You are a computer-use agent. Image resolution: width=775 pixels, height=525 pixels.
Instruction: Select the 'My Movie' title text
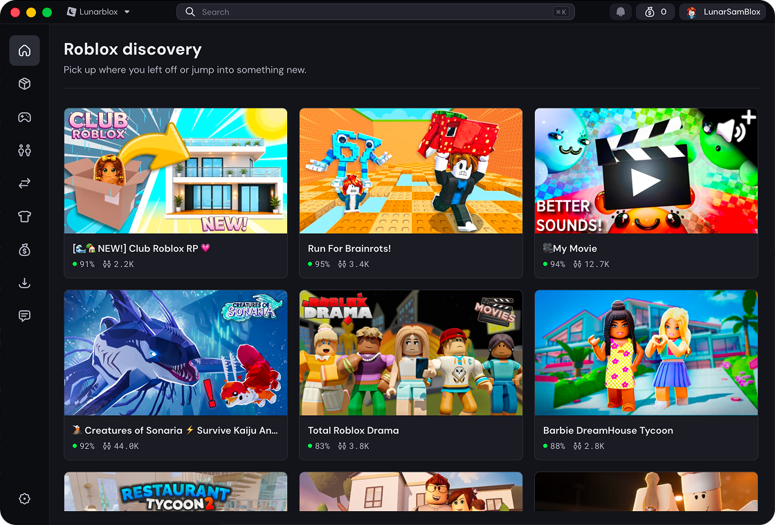[x=570, y=248]
